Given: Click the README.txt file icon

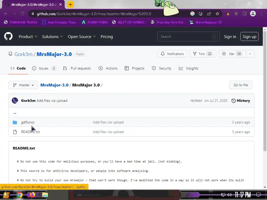Looking at the screenshot, I should point(15,132).
